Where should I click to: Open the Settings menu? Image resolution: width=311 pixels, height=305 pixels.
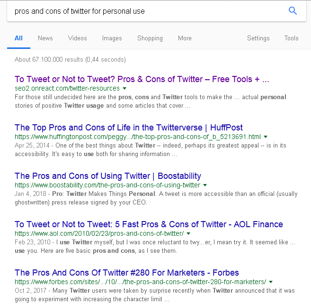[x=258, y=38]
